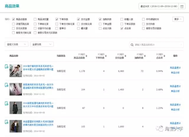Screen dimensions: 189x137
Task: Click the 商品名称 column header
Action: 14,56
